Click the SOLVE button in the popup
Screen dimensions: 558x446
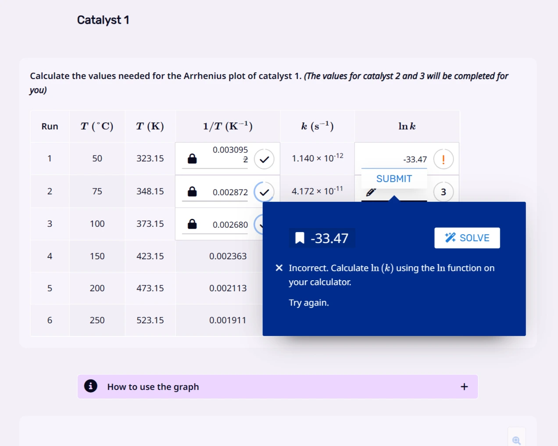pos(467,238)
